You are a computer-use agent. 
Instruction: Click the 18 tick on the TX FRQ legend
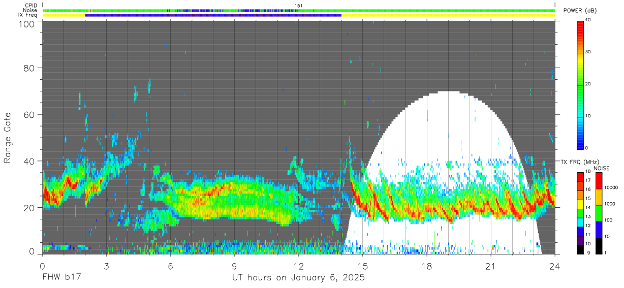pyautogui.click(x=588, y=172)
